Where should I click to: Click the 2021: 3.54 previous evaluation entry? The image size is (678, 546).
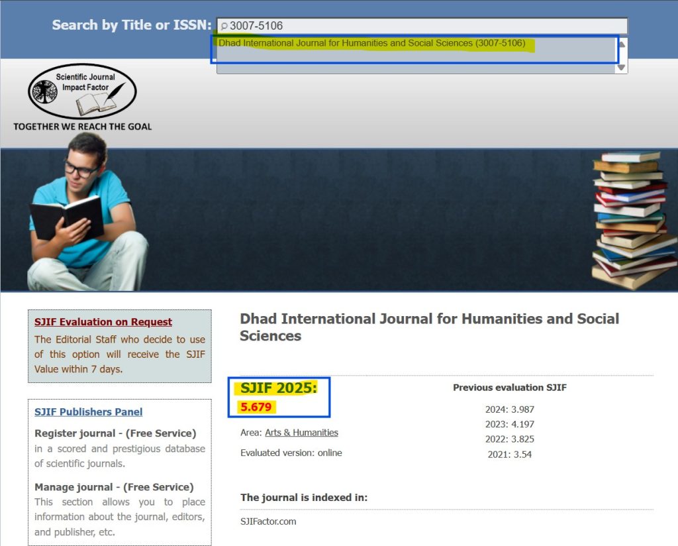[509, 455]
